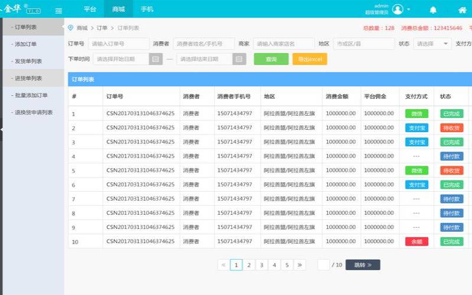Viewport: 472px width, 295px height.
Task: Click 订单 breadcrumb link
Action: (101, 28)
